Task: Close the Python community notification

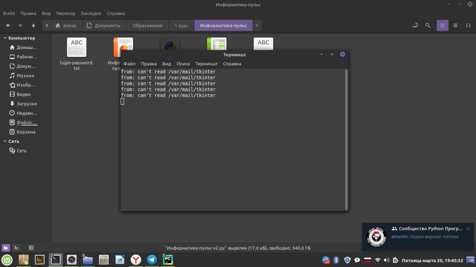Action: point(468,229)
